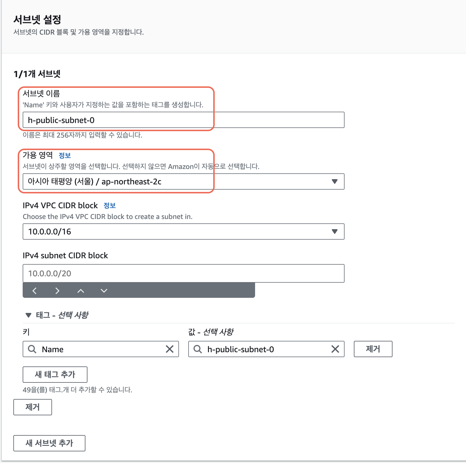Collapse the 태그 - 선택 사항 section

click(x=28, y=315)
